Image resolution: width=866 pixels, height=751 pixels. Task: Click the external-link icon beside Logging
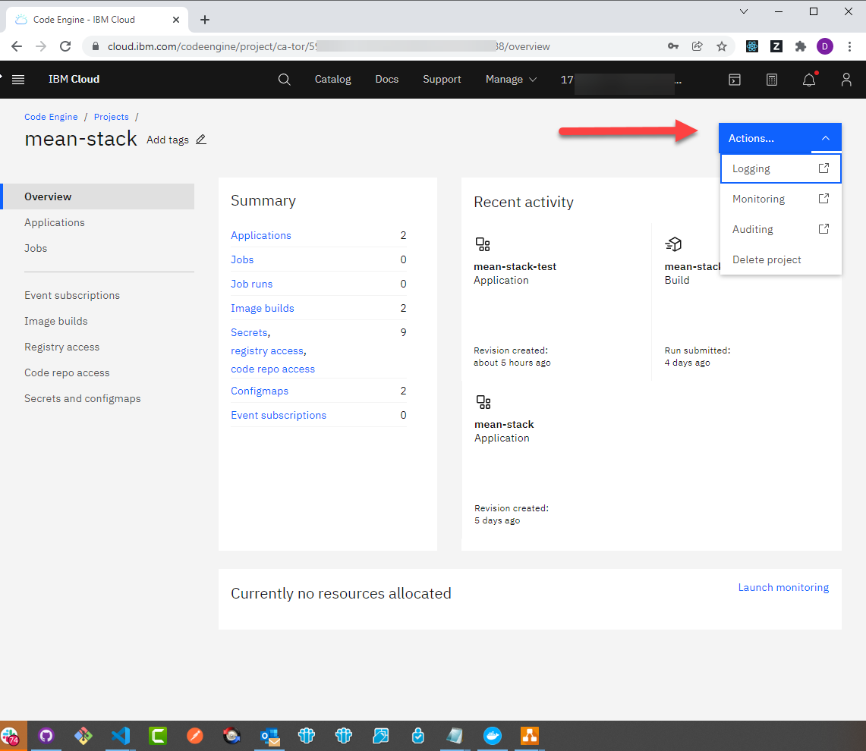[823, 168]
